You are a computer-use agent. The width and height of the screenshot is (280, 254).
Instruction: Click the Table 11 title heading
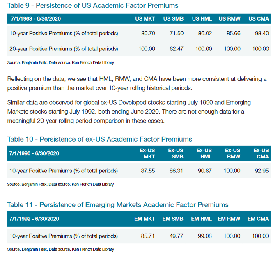click(x=117, y=204)
